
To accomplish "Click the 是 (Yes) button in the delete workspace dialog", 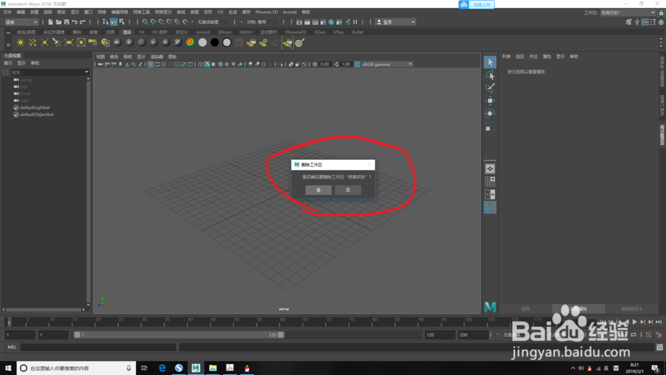I will (x=318, y=190).
